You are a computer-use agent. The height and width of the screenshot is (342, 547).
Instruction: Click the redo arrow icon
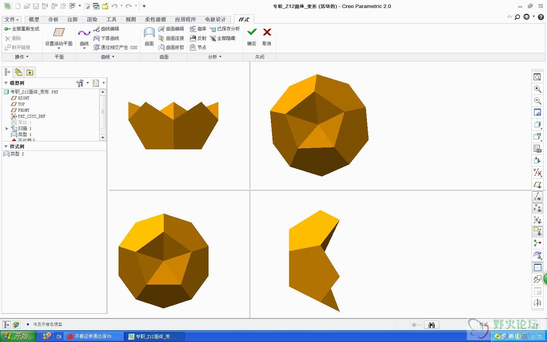pos(129,6)
